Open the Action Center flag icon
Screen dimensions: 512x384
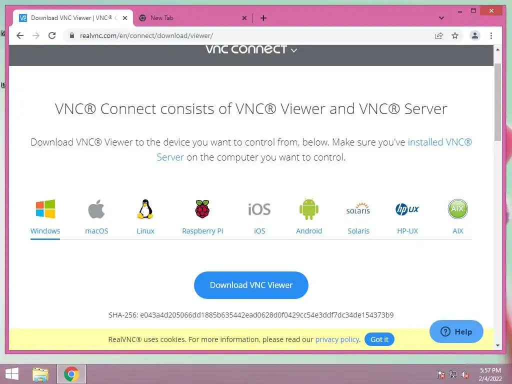441,374
